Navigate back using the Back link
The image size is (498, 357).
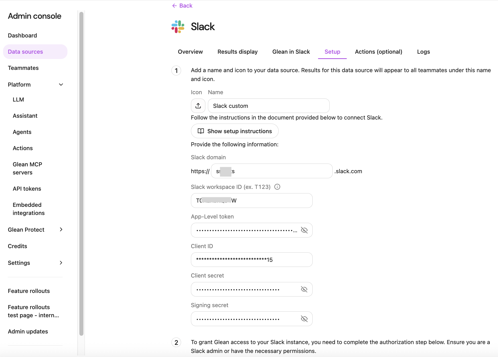[186, 6]
